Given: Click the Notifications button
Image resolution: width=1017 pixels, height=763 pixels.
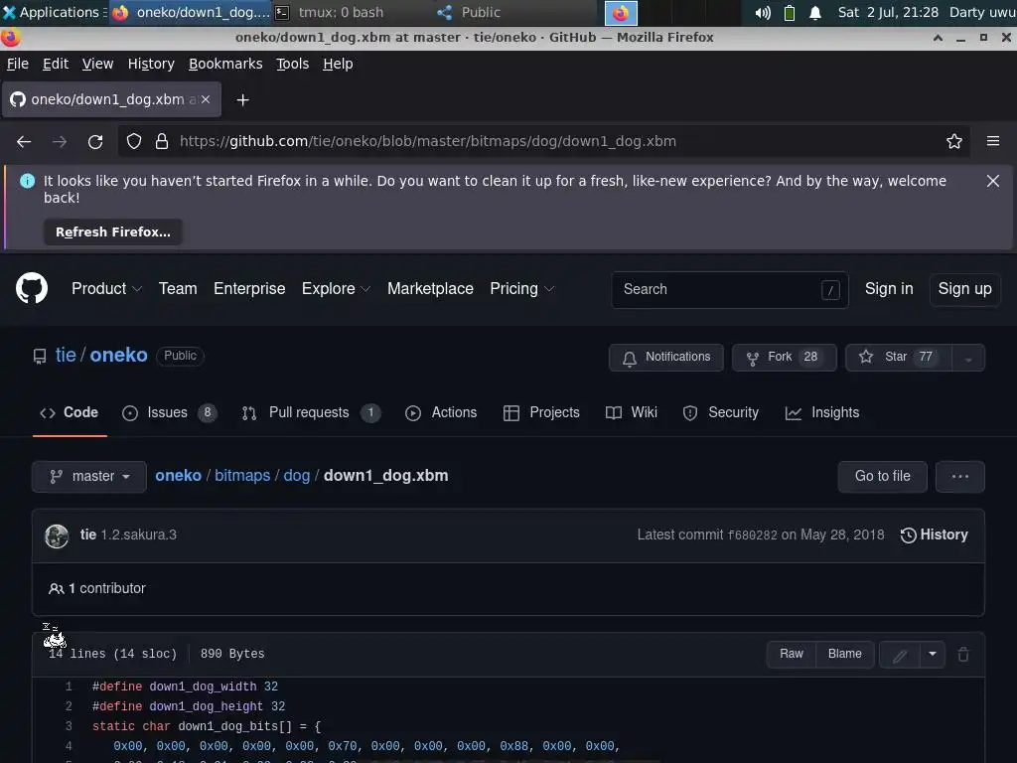Looking at the screenshot, I should 666,358.
